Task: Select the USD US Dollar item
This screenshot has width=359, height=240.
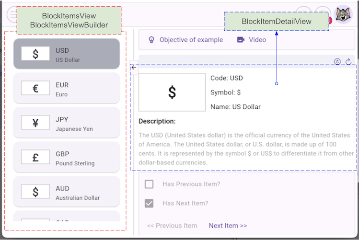Action: point(66,54)
